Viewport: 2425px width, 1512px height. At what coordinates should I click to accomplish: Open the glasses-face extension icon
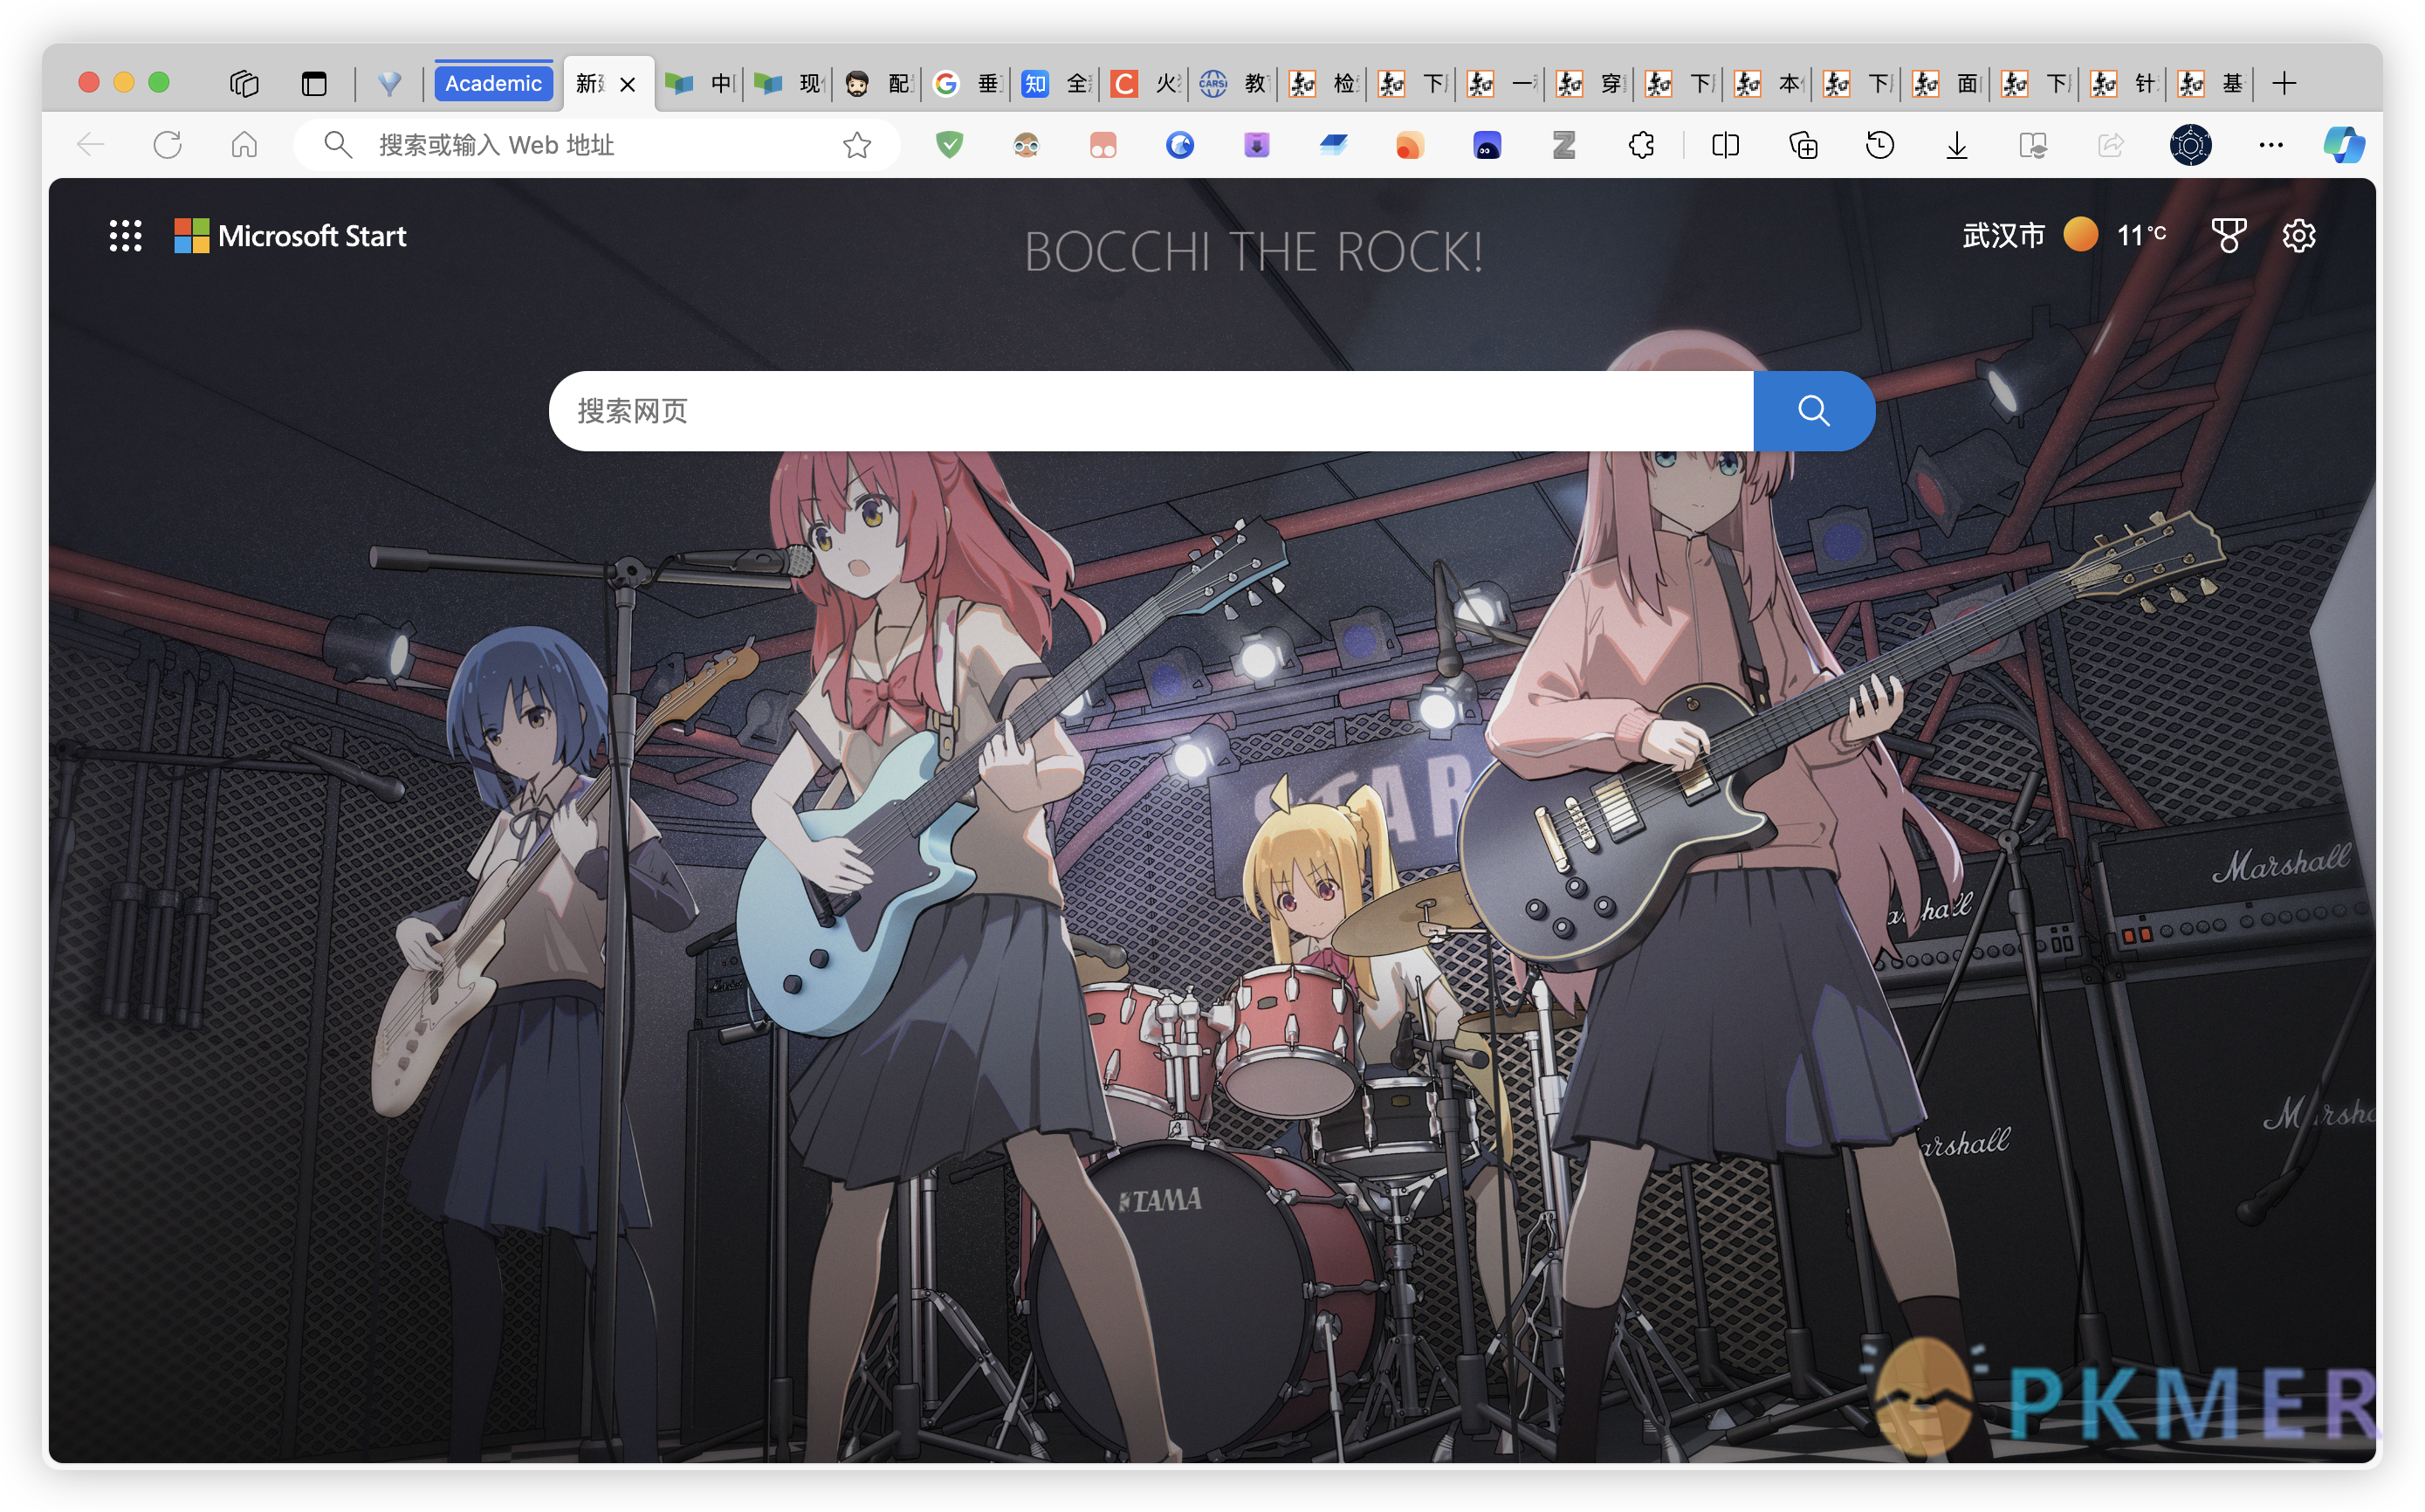pyautogui.click(x=1026, y=146)
